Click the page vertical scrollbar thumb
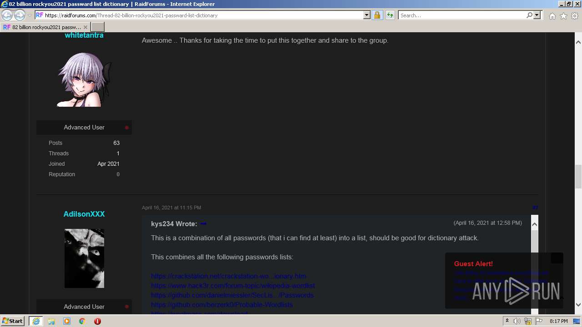582x327 pixels. [578, 177]
